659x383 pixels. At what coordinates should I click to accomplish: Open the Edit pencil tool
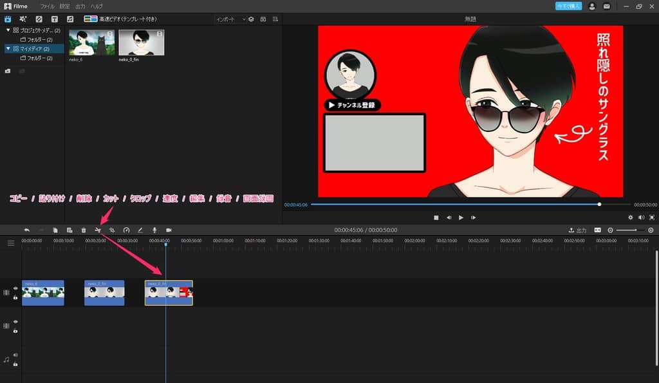pyautogui.click(x=140, y=230)
